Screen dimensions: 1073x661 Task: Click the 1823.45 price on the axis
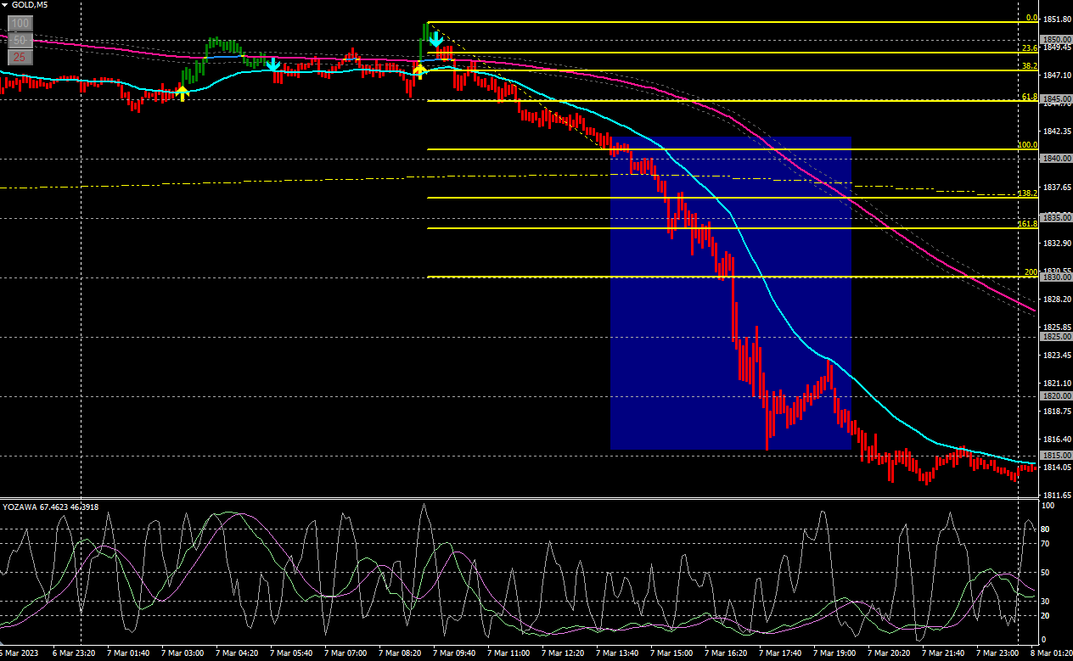pos(1056,356)
